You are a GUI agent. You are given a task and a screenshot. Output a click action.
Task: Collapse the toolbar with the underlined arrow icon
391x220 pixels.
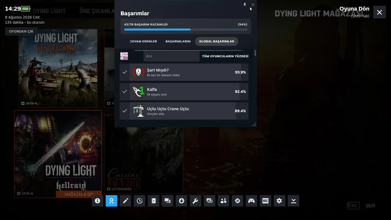(x=294, y=201)
